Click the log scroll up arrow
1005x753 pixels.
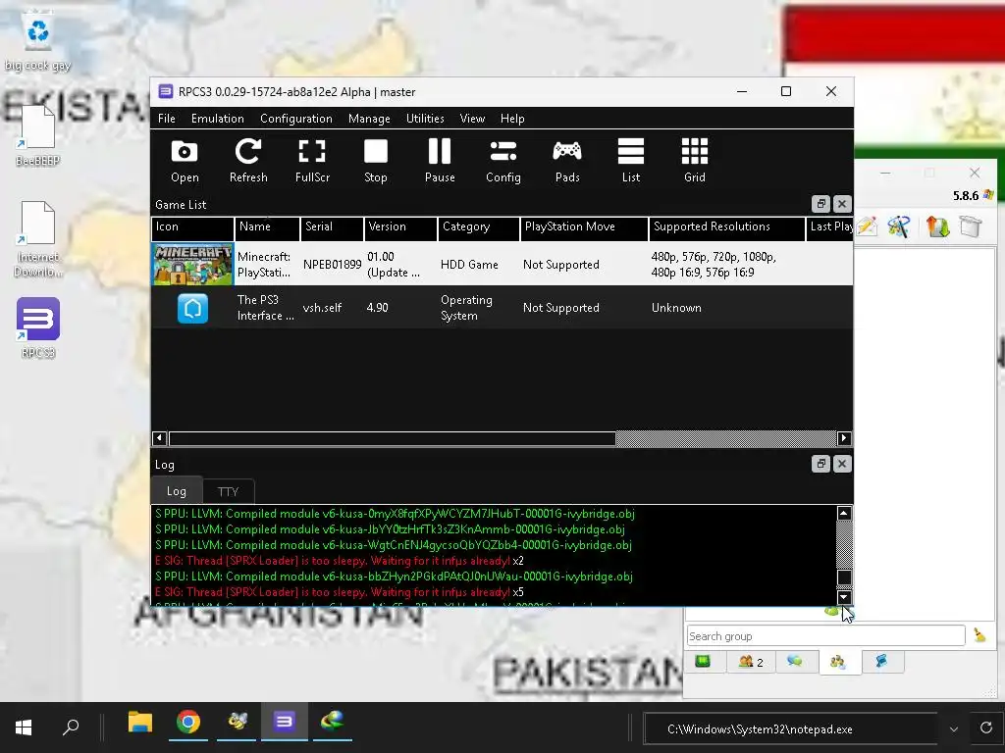click(844, 514)
